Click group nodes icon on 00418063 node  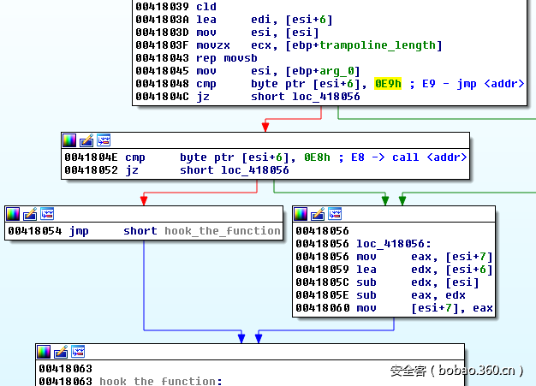pos(78,352)
